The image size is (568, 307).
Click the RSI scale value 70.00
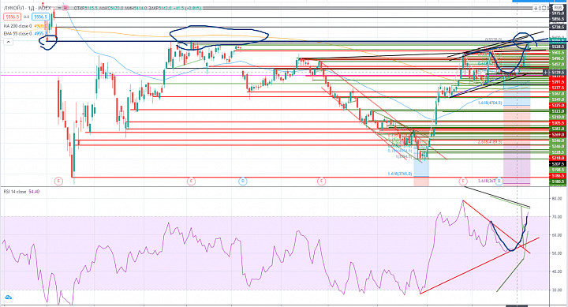[x=557, y=217]
